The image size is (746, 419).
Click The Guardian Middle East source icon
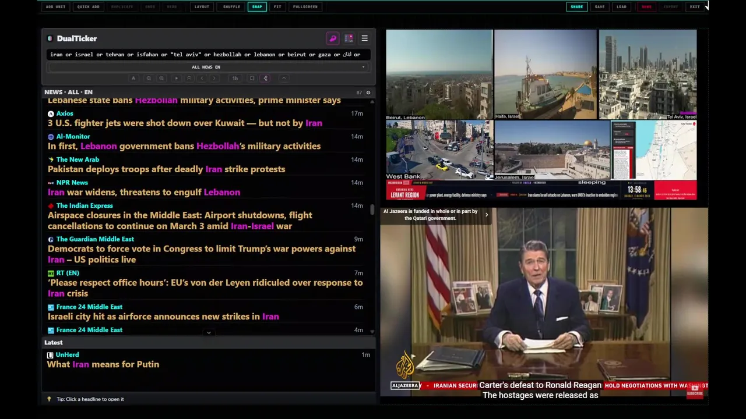click(51, 239)
